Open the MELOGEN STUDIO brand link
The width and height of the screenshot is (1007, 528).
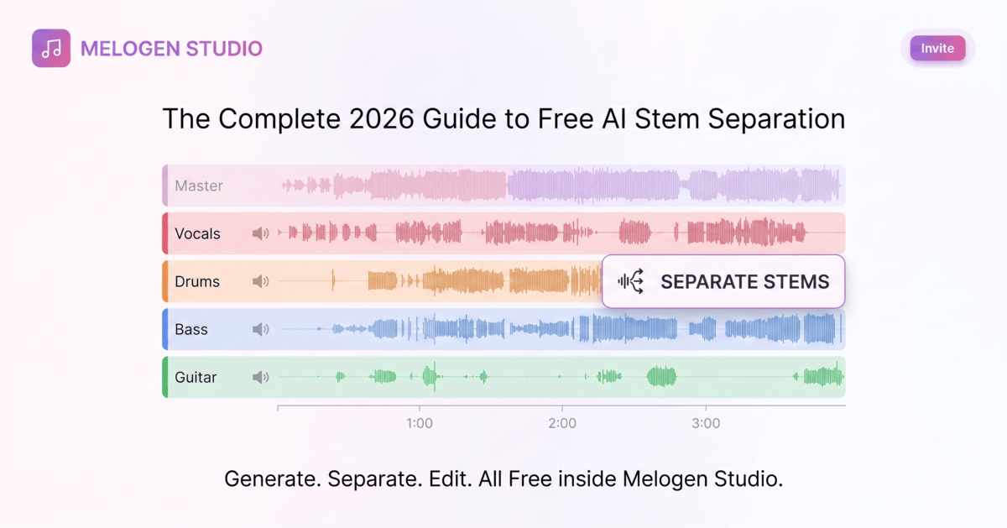coord(171,49)
